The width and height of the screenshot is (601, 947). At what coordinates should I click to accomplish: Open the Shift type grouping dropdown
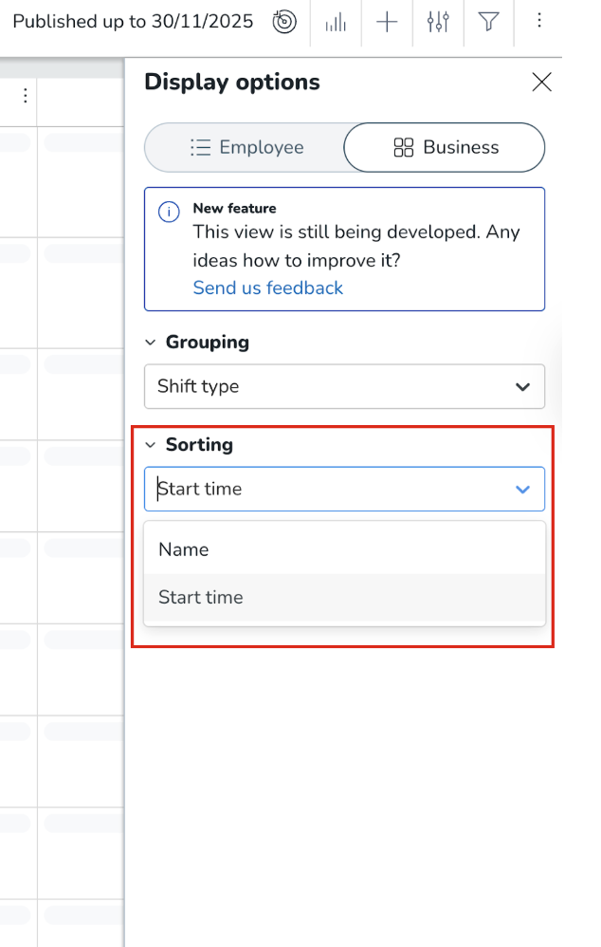coord(344,386)
